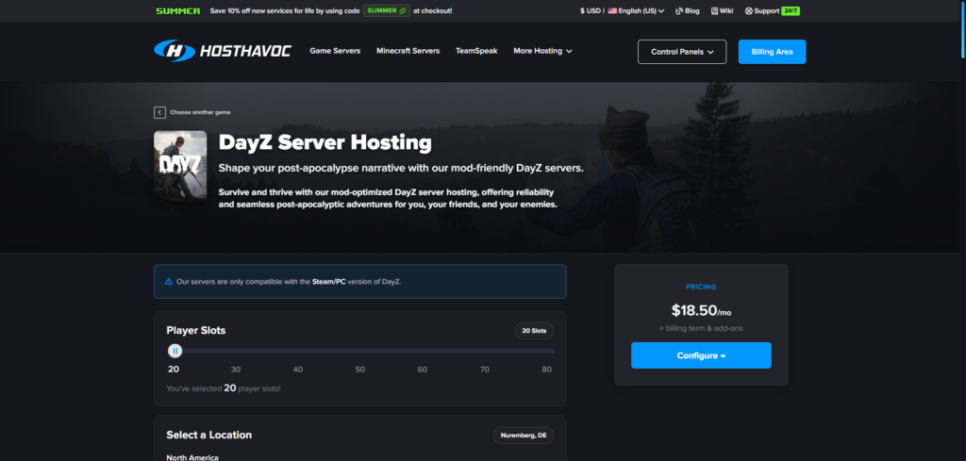Click the "You've selected 20 player slots!" text

click(224, 388)
